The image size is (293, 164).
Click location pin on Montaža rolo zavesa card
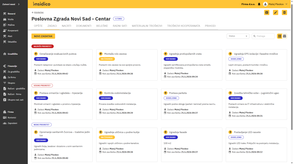[x=100, y=54]
